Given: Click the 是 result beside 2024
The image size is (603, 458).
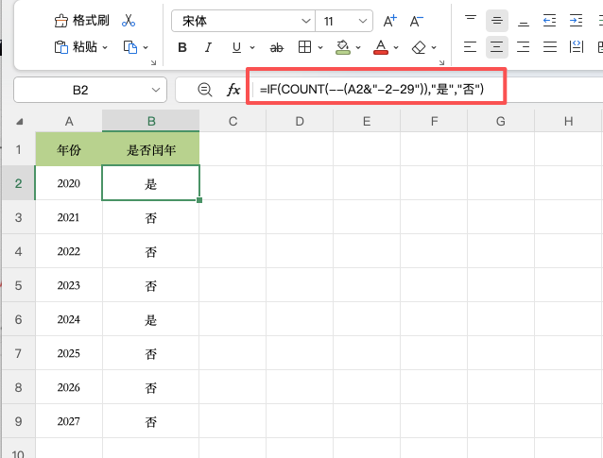Looking at the screenshot, I should point(151,319).
